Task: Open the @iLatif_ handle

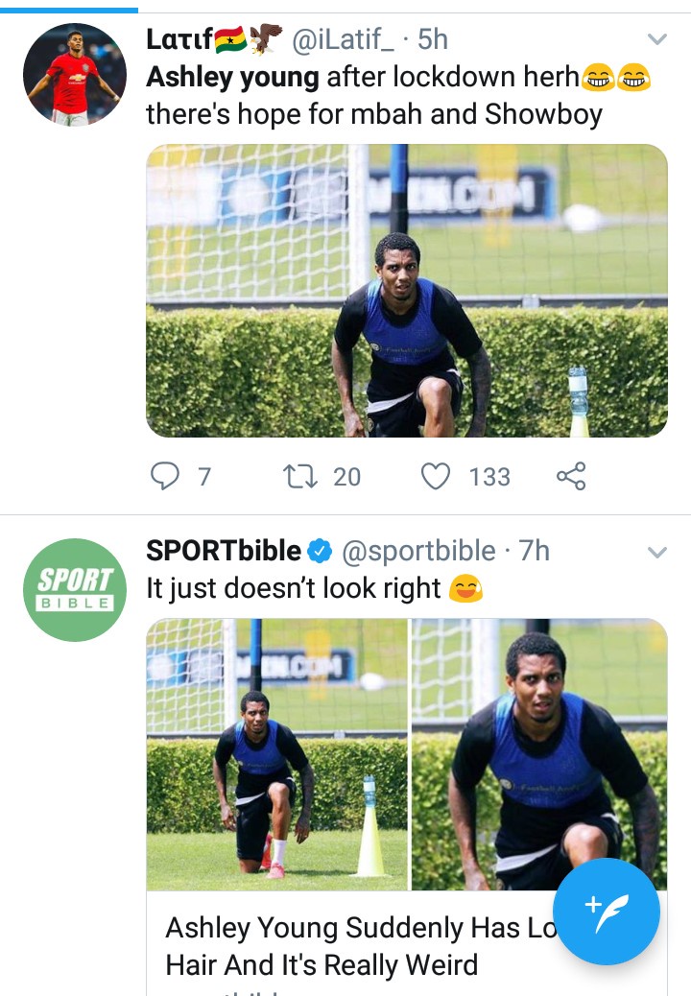Action: click(343, 40)
